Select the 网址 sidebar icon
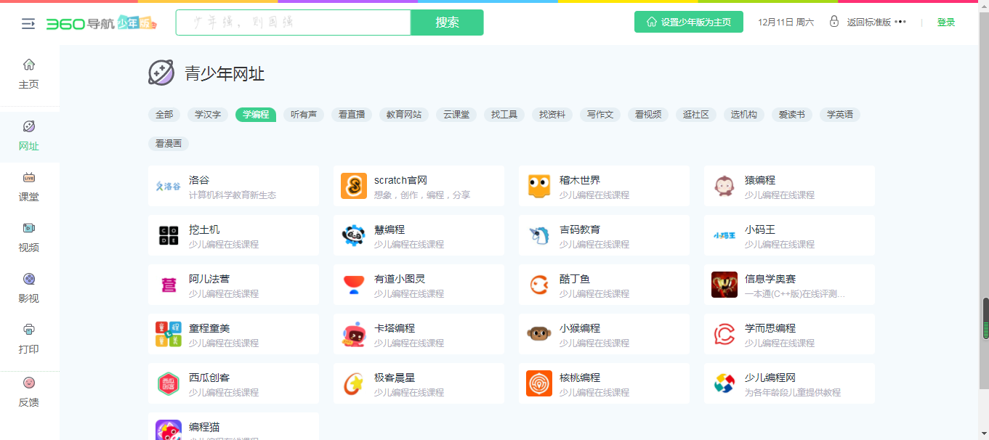The width and height of the screenshot is (989, 440). pos(29,126)
